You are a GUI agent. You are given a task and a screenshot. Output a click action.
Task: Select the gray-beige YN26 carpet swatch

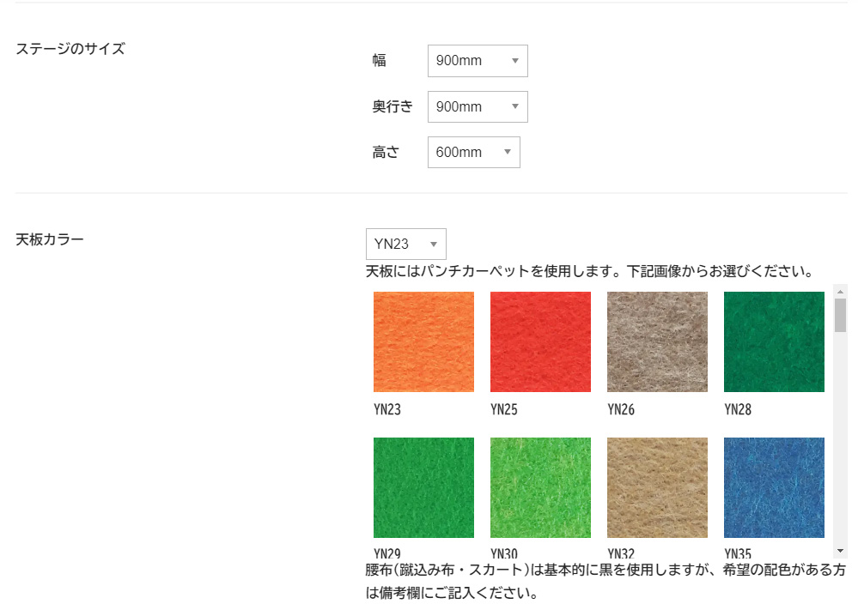click(657, 341)
